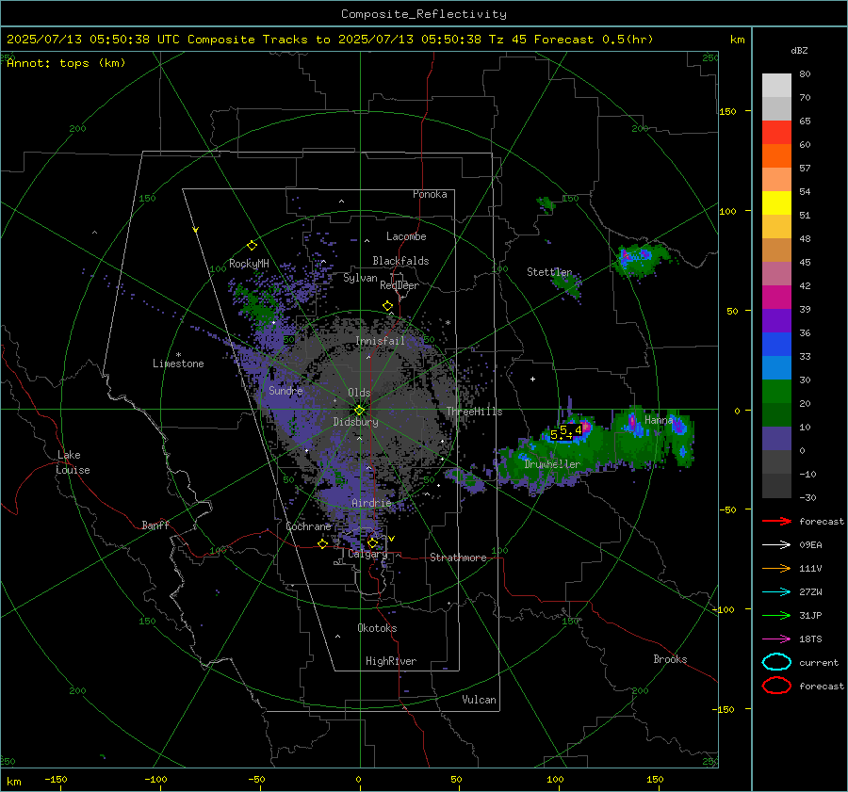Click the storm top label 5.4 near Drumheller

(x=571, y=430)
